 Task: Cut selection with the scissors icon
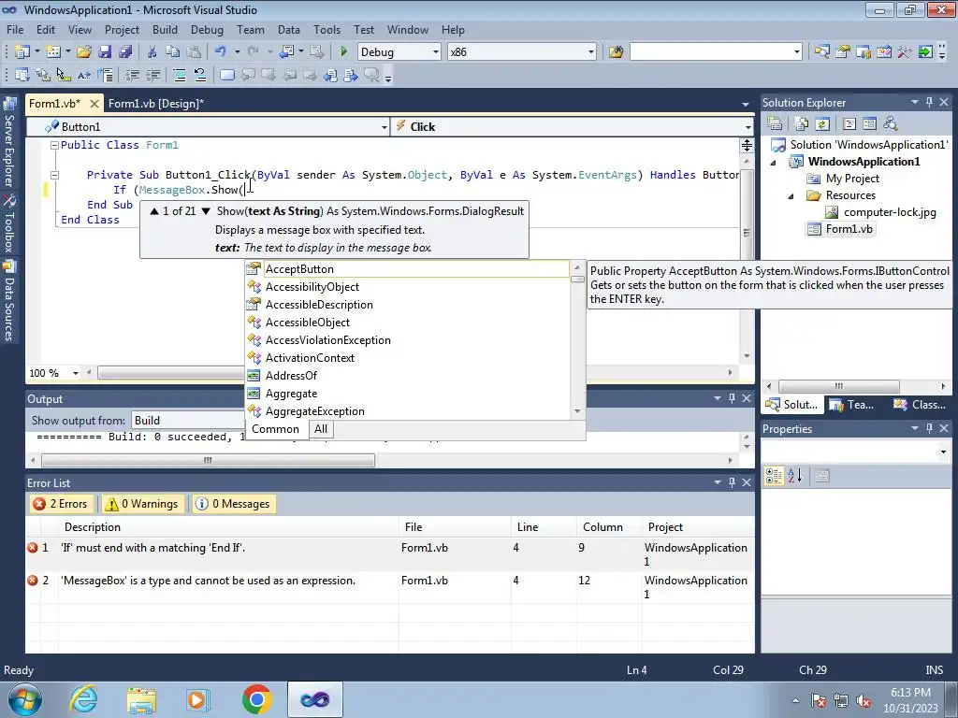click(x=152, y=52)
